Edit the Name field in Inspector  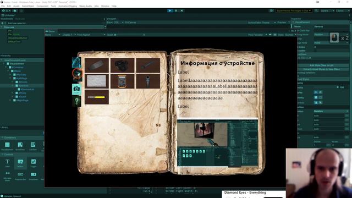point(331,26)
